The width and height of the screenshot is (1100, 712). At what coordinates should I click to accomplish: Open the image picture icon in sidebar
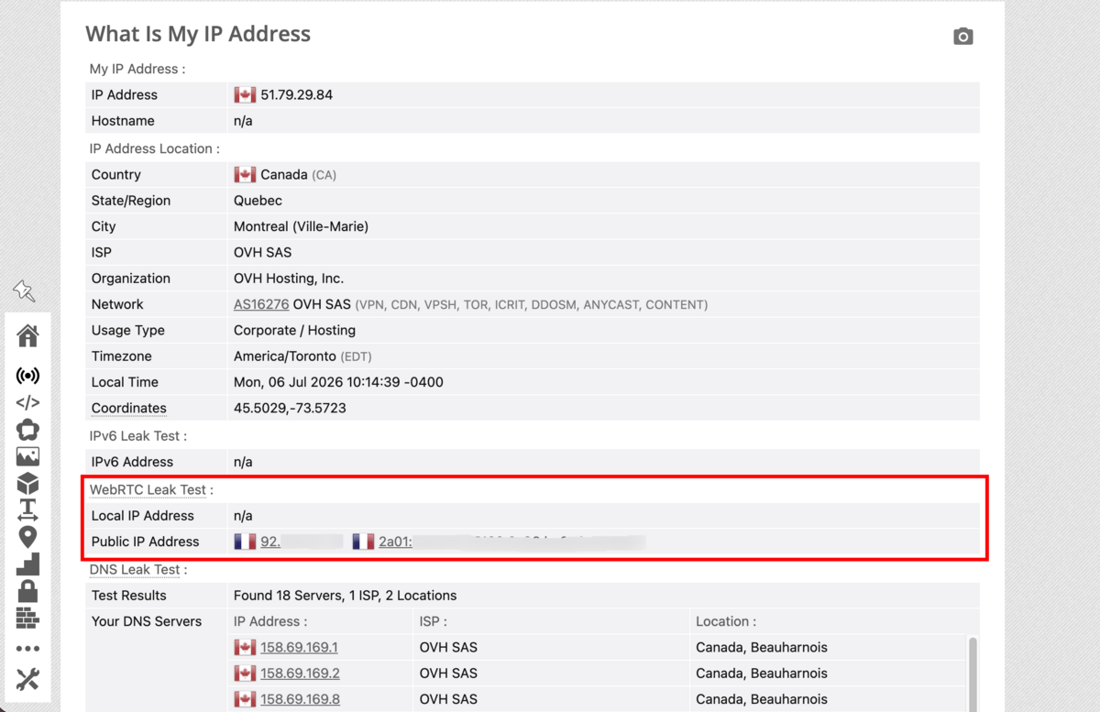(x=27, y=456)
